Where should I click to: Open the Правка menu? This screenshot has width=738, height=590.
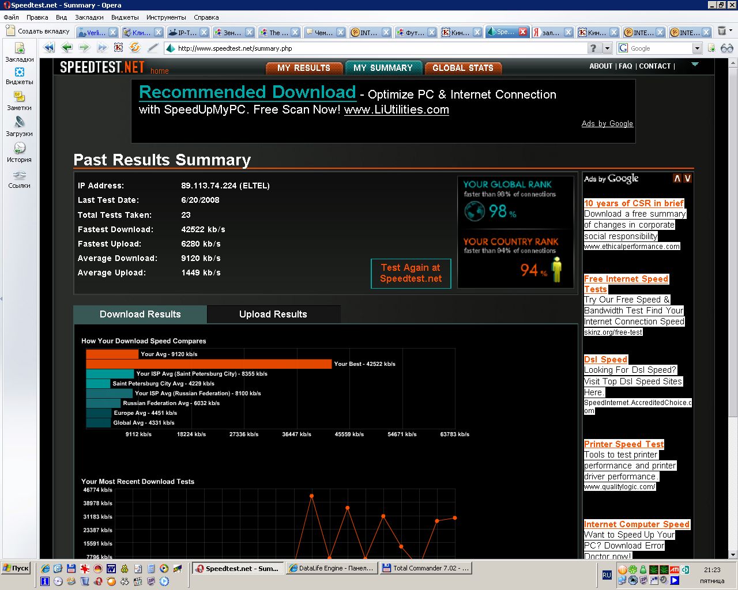coord(37,17)
